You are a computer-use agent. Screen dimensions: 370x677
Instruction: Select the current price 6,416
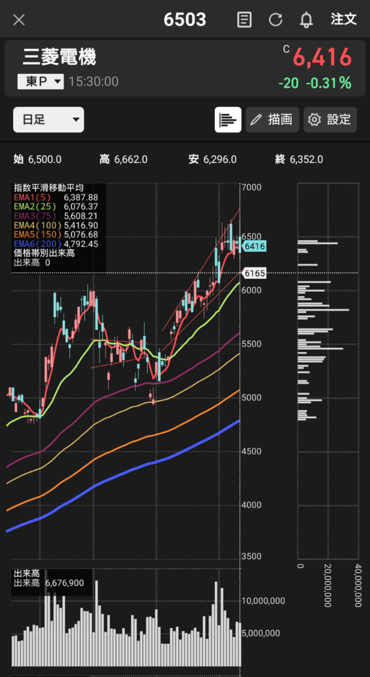click(322, 58)
